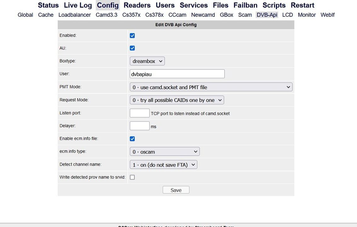Open the Newcamd config tab
Screen dimensions: 357x227
tap(203, 15)
